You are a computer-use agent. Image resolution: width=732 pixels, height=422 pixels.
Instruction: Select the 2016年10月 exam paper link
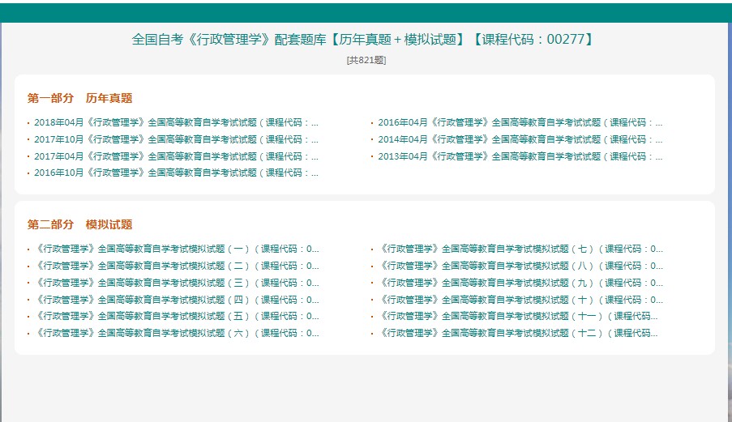pos(176,173)
